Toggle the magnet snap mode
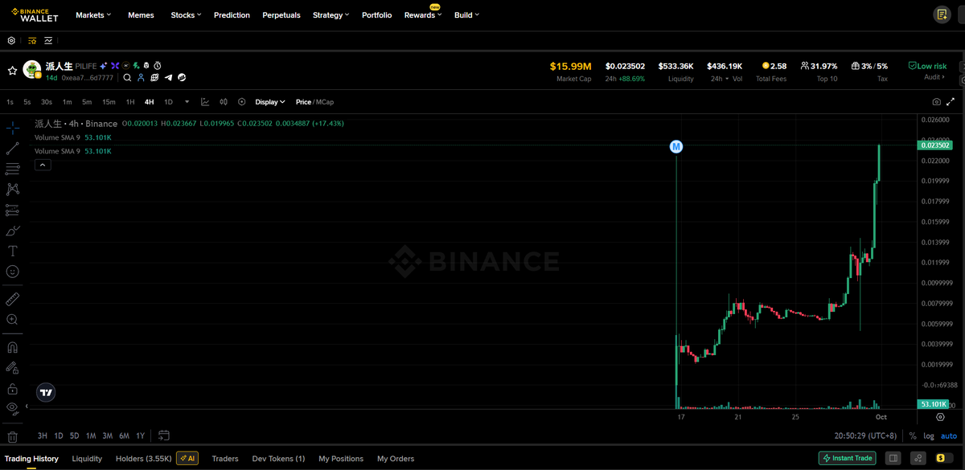This screenshot has height=470, width=965. pyautogui.click(x=12, y=348)
